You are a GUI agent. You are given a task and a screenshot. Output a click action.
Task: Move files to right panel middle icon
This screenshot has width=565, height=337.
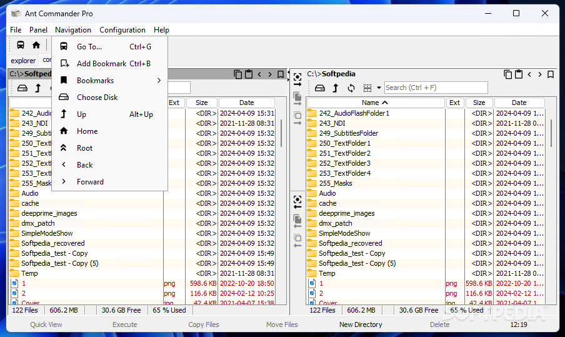297,118
